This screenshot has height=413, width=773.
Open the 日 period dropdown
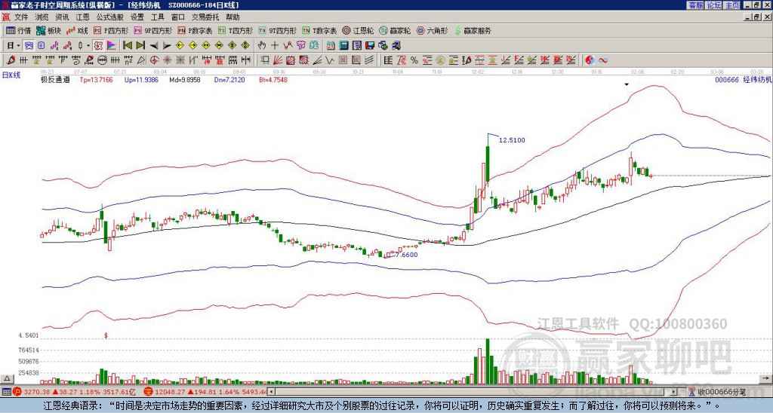[13, 46]
